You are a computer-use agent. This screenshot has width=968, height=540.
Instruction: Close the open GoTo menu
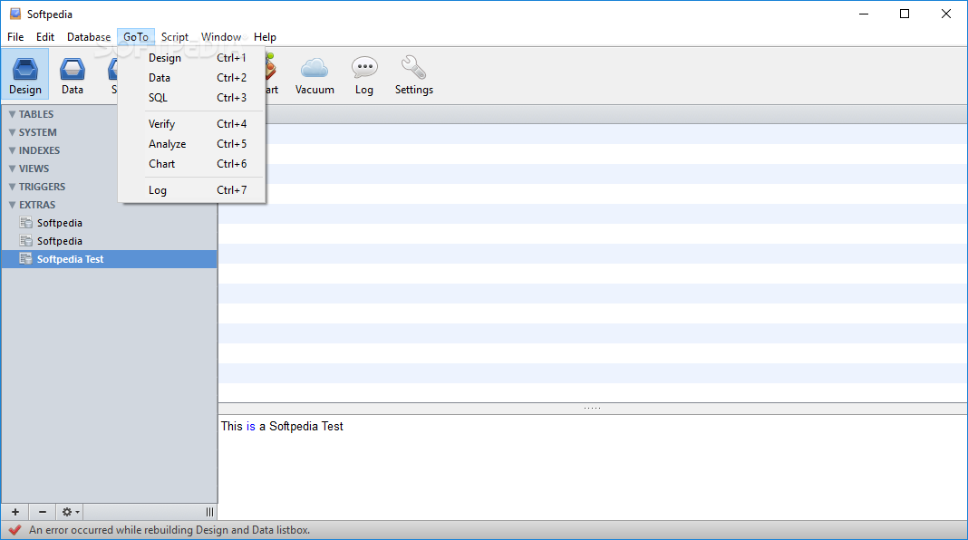[x=136, y=37]
